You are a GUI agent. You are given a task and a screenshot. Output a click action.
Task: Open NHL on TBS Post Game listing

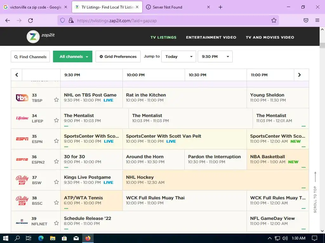pos(91,97)
